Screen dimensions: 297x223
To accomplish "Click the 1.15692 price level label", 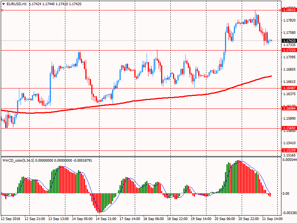I will click(289, 128).
